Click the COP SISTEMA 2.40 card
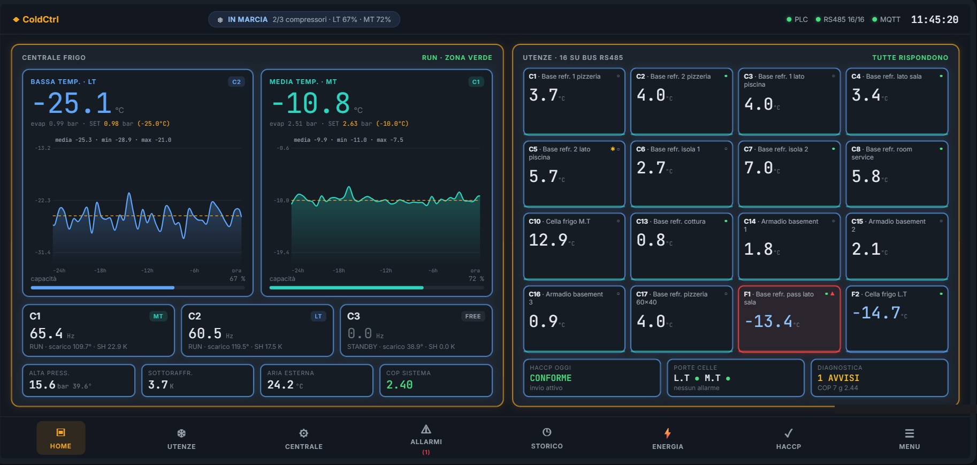The height and width of the screenshot is (465, 977). point(436,380)
